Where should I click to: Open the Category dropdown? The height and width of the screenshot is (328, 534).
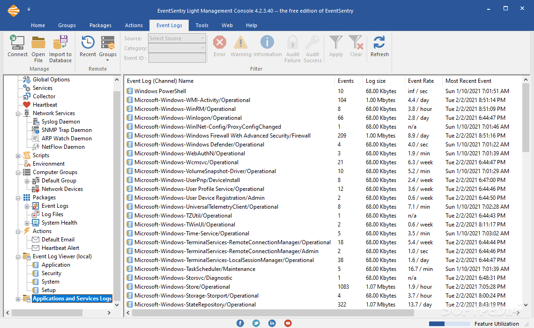click(177, 48)
